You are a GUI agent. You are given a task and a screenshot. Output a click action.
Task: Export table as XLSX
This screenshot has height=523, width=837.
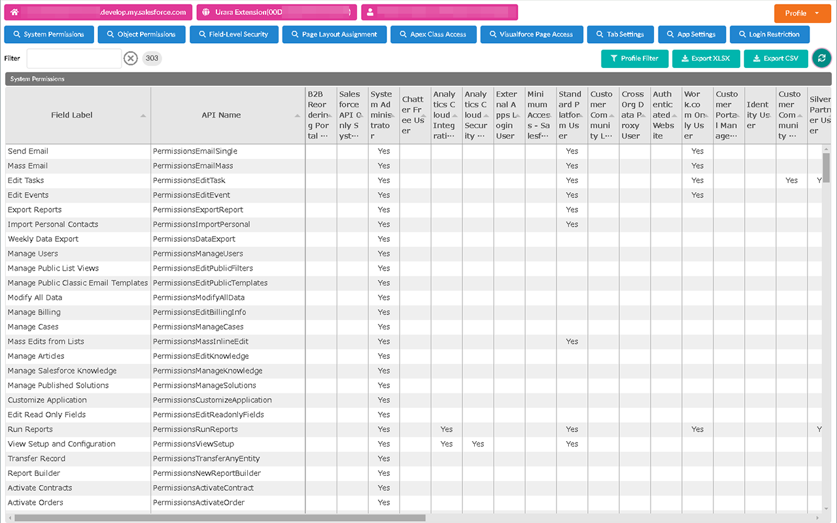(x=706, y=58)
